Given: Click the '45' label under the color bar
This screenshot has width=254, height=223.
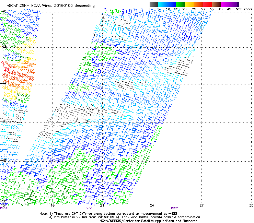Looking at the screenshot, I should [x=229, y=9].
